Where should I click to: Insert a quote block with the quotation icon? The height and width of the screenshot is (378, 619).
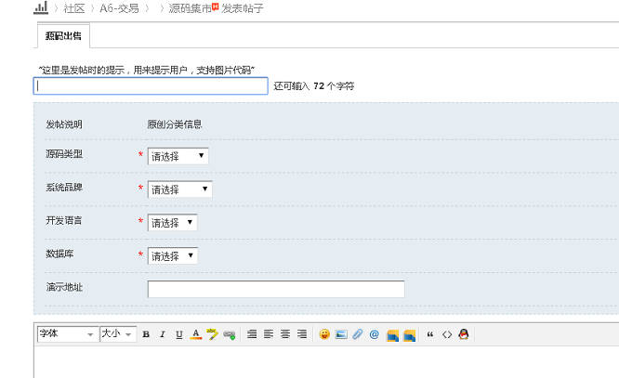[430, 334]
